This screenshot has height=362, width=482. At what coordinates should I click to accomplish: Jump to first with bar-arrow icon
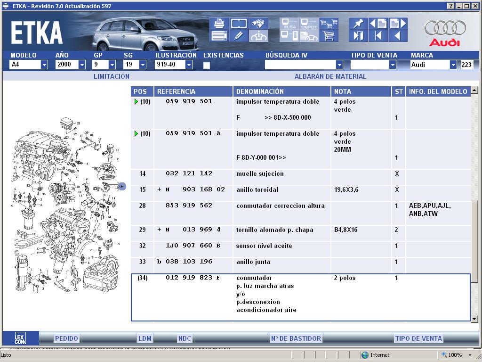pos(378,36)
